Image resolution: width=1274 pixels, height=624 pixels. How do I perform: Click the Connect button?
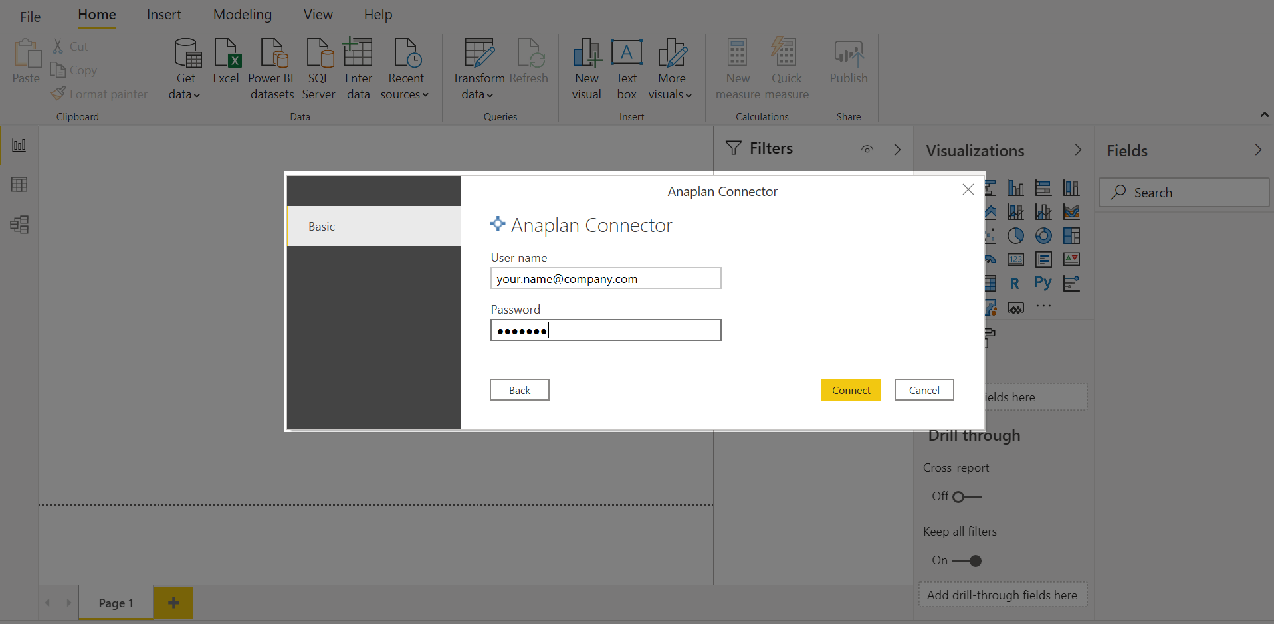[851, 390]
